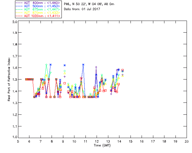Viewport: 192px width, 153px height.
Task: Click the legend entry "AOT 1020nm : <1.411>"
Action: [38, 16]
